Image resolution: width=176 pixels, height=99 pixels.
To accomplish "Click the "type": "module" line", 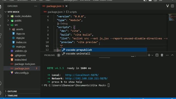I will pyautogui.click(x=70, y=20).
